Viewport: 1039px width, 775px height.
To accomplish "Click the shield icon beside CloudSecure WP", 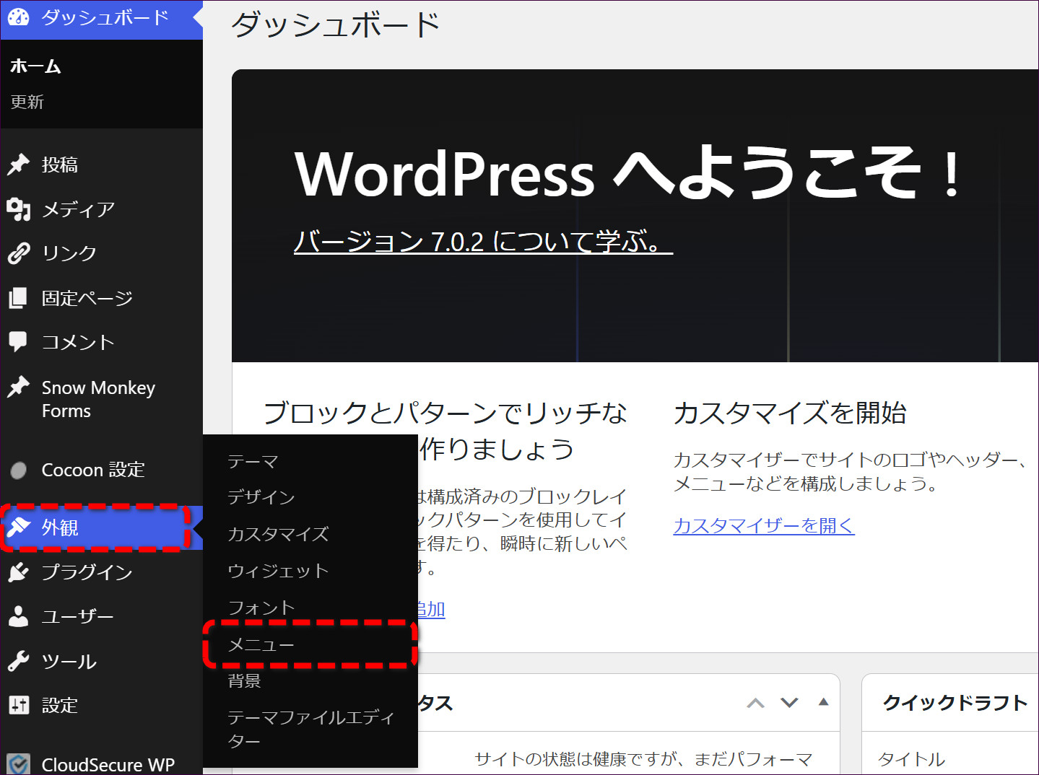I will 19,764.
